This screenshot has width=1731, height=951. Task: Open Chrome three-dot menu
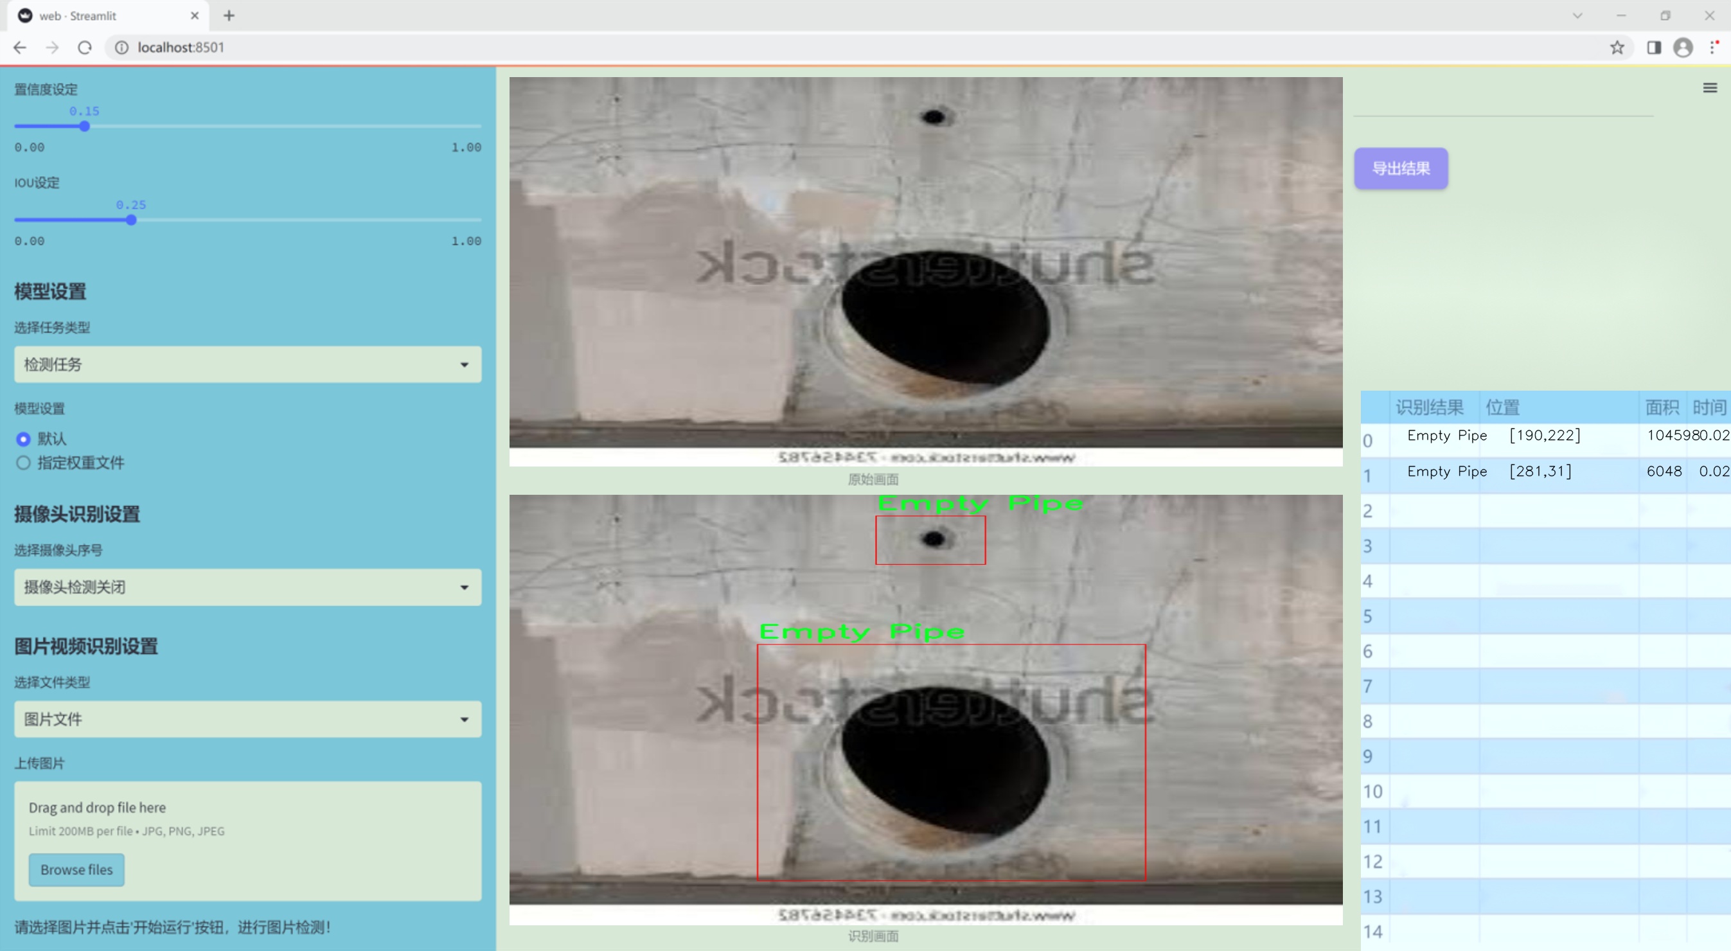pos(1714,47)
